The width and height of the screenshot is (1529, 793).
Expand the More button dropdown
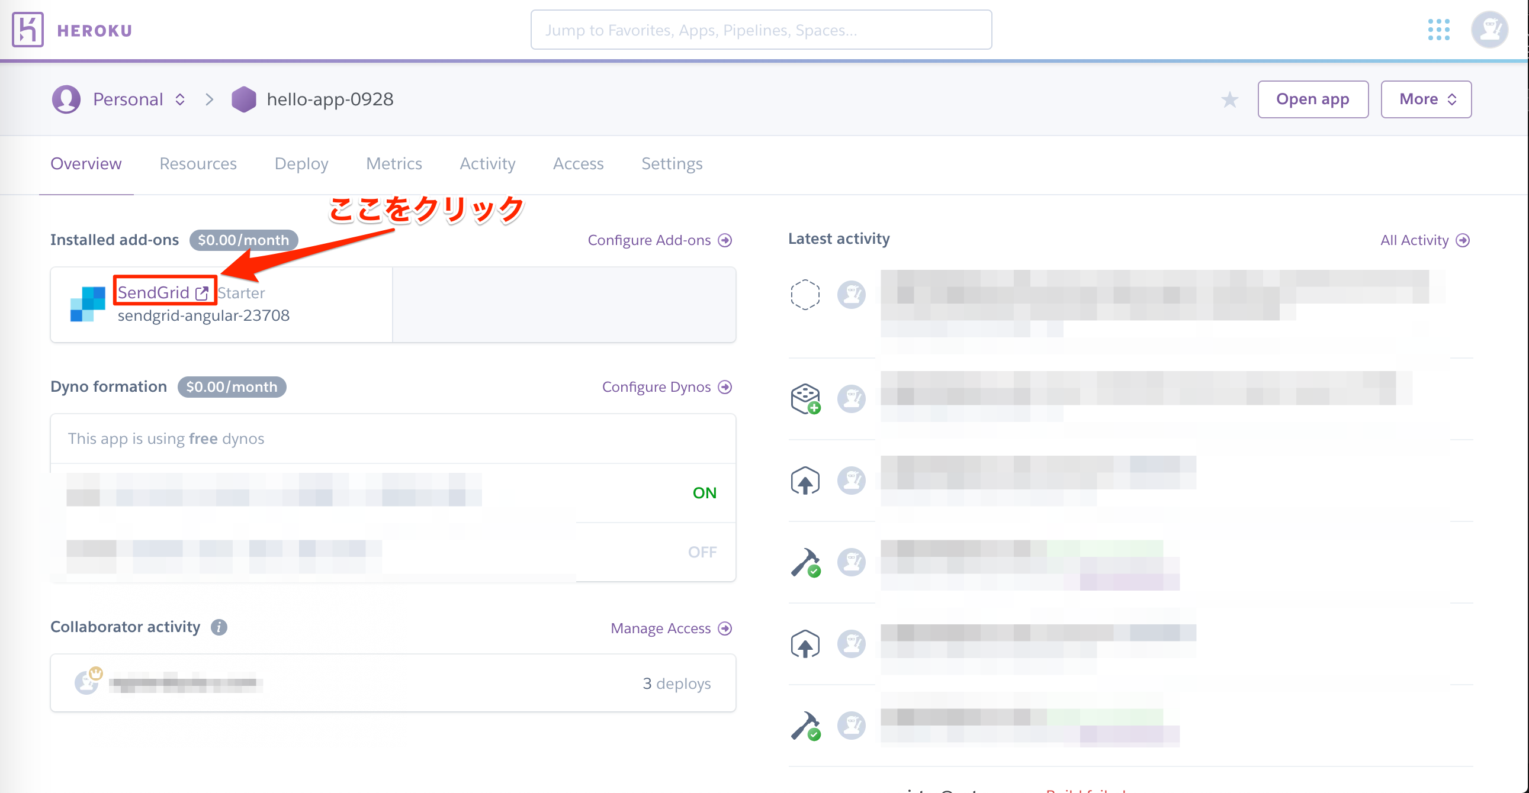[x=1426, y=99]
